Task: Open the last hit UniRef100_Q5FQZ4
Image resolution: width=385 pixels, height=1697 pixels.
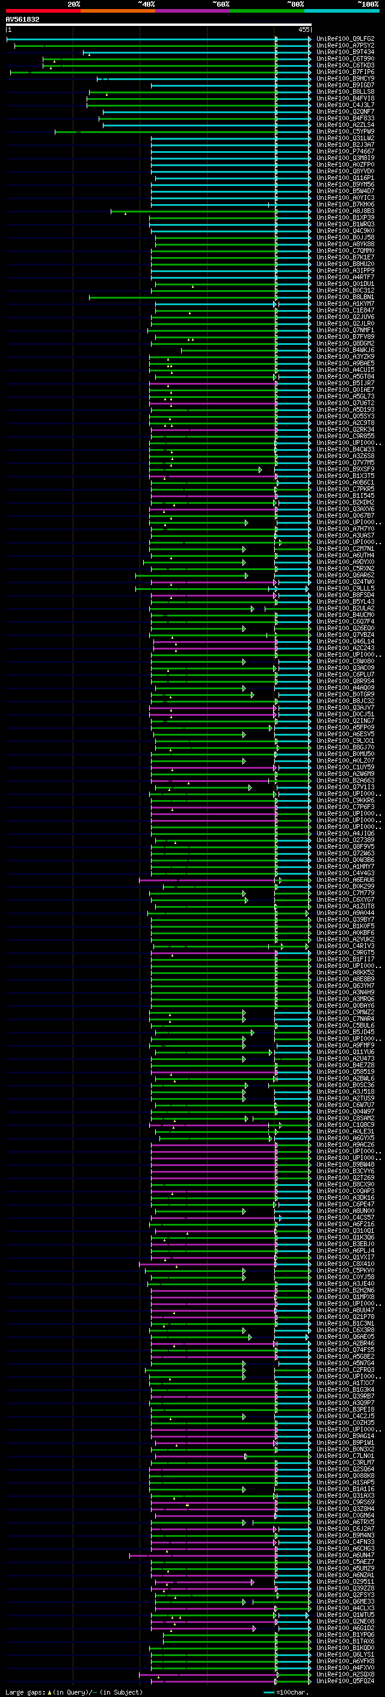Action: pos(345,1681)
